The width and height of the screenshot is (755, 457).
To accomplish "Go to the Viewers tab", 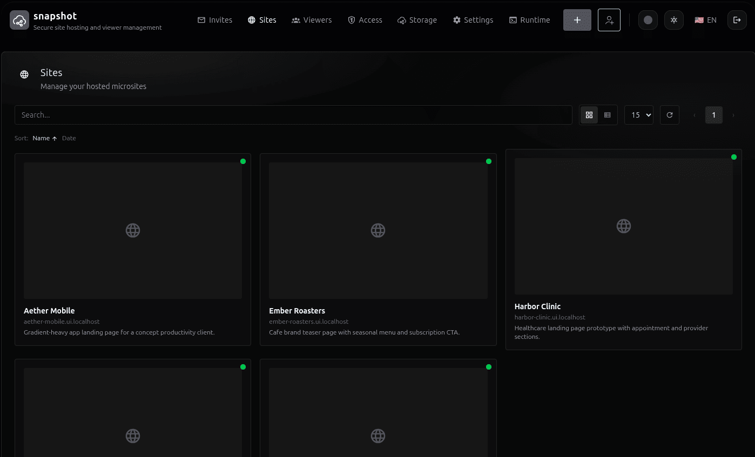I will pos(312,20).
